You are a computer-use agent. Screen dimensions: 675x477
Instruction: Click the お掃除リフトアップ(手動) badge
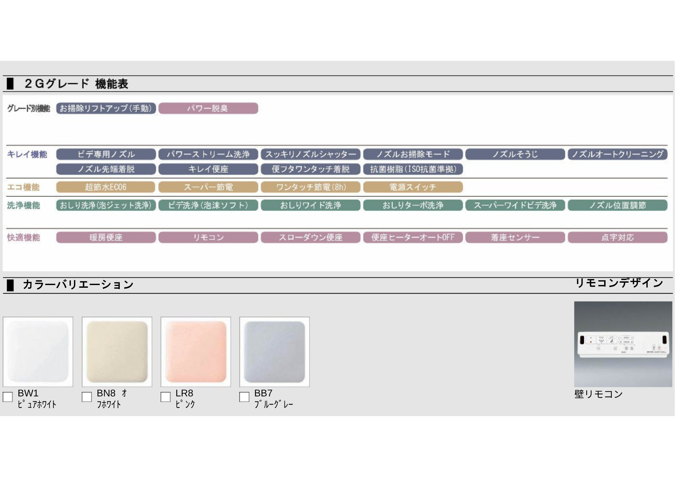coord(106,108)
